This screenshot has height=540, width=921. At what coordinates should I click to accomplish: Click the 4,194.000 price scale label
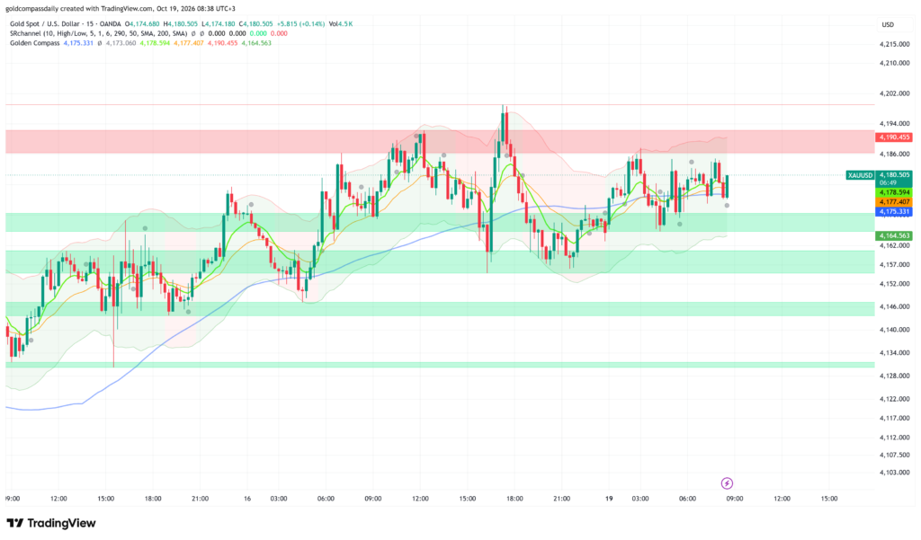[895, 123]
